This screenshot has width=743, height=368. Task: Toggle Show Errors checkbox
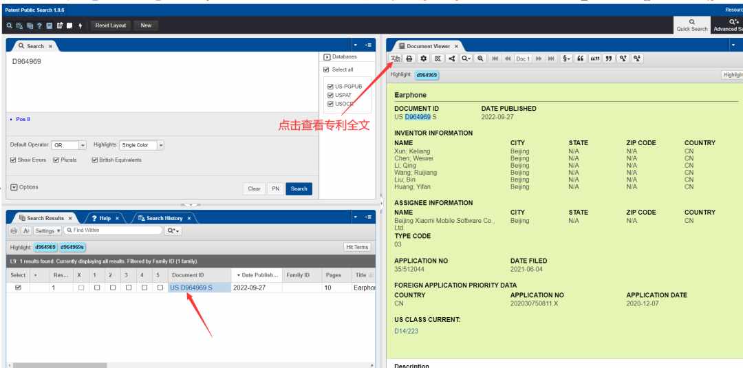tap(13, 160)
